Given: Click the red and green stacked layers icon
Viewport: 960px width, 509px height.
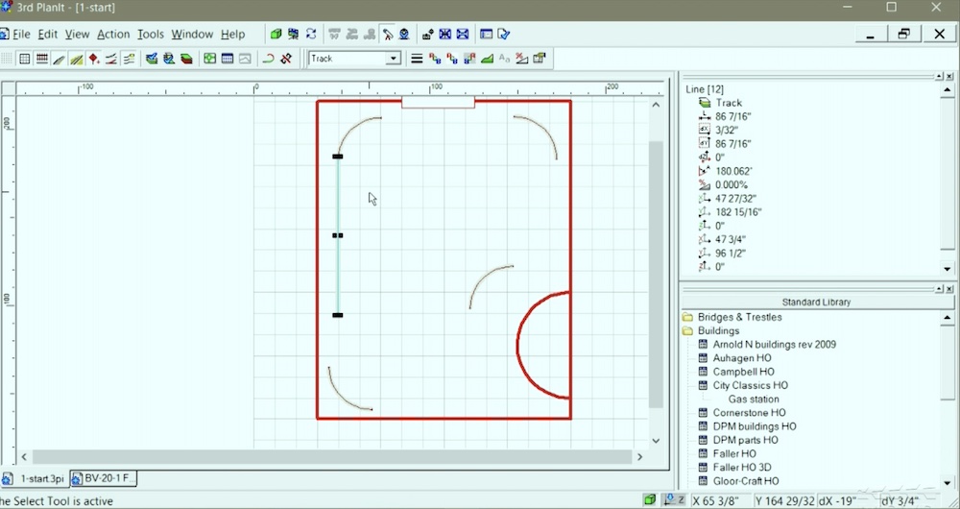Looking at the screenshot, I should 187,59.
